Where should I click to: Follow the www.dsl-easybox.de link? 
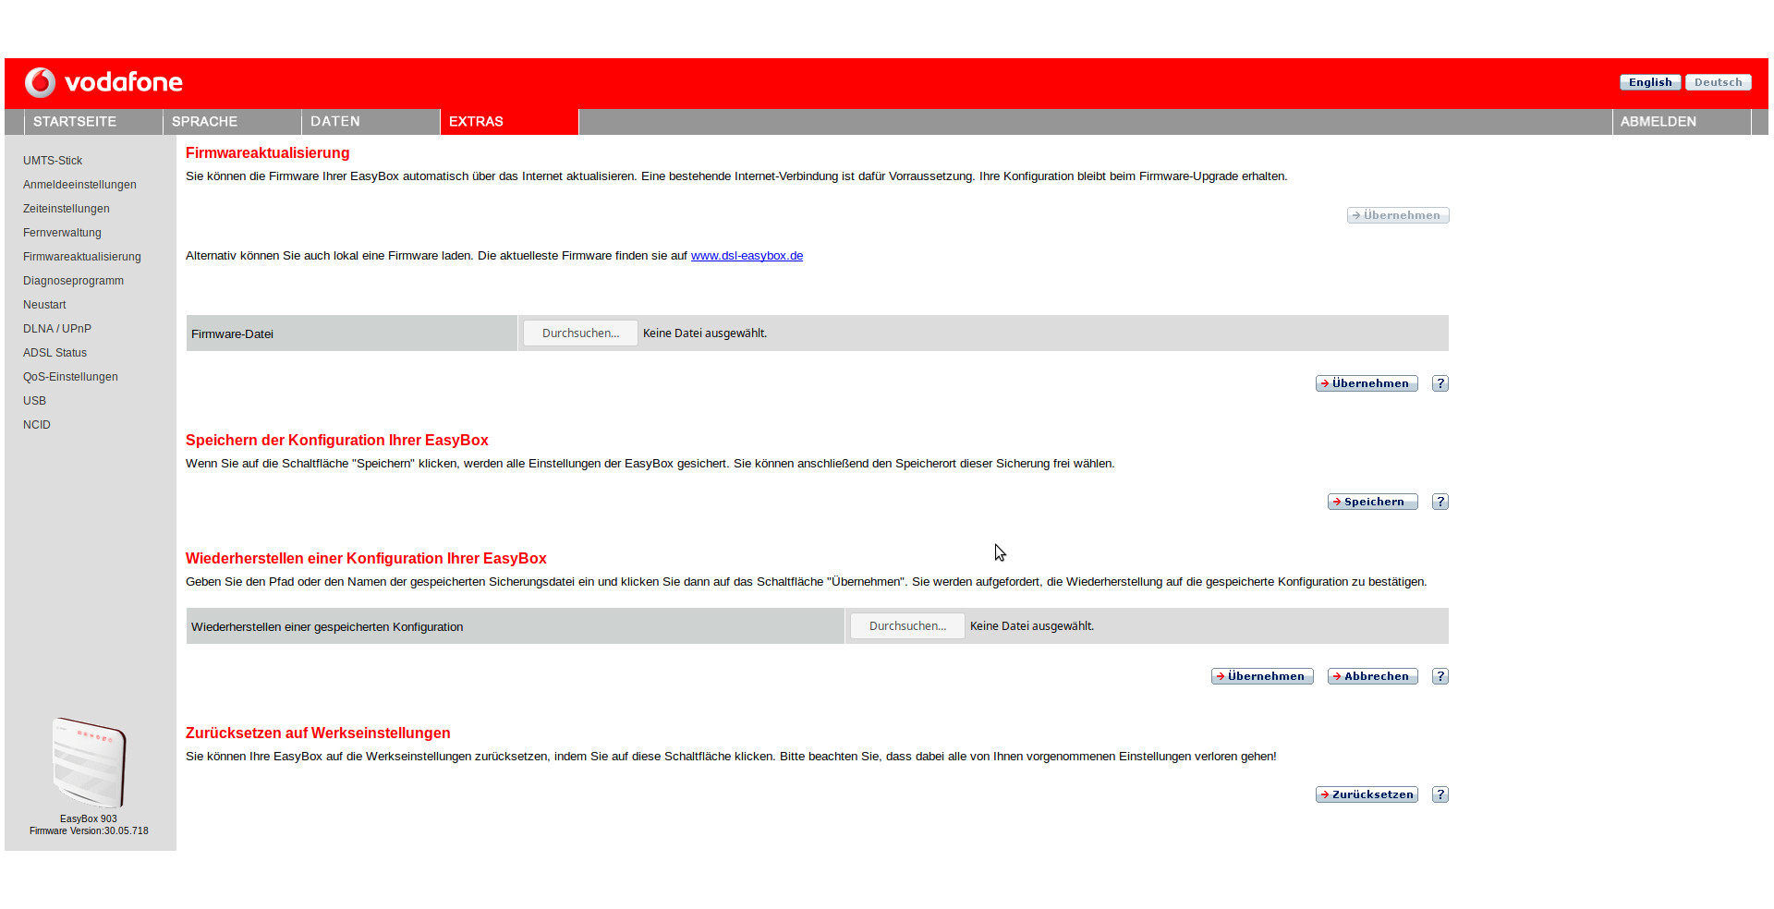[x=747, y=256]
